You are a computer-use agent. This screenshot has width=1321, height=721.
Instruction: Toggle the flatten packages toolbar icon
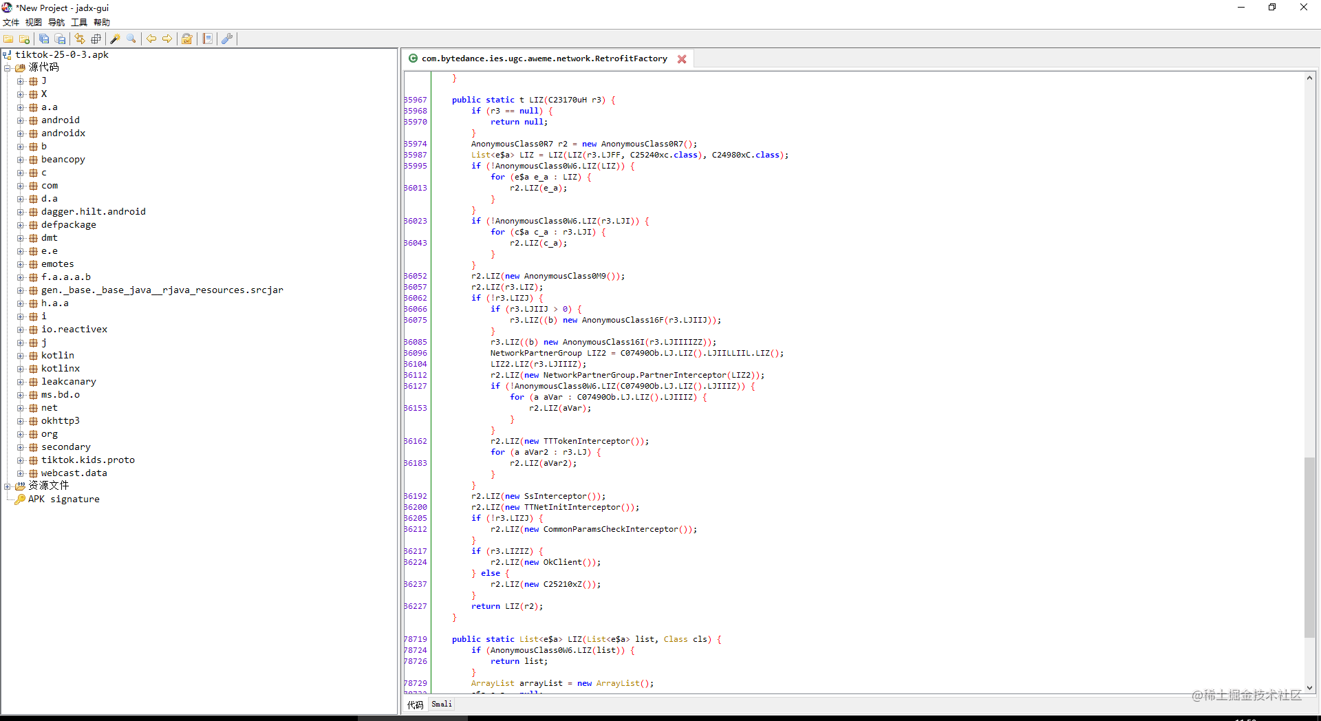coord(96,39)
